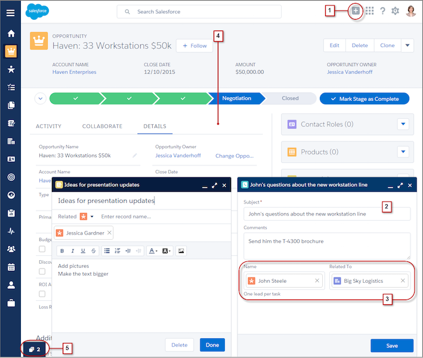Switch to the Activity tab

[x=48, y=126]
